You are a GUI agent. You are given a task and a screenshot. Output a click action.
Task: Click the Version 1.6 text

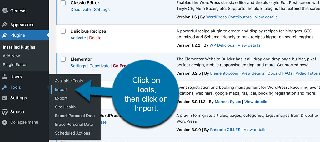187,17
